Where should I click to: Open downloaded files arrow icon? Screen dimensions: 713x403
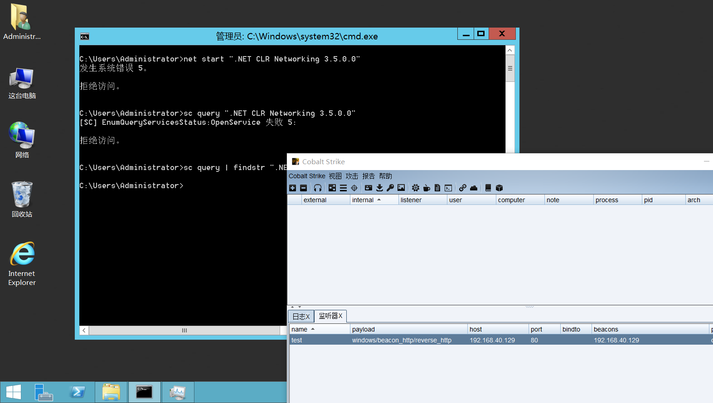point(379,188)
